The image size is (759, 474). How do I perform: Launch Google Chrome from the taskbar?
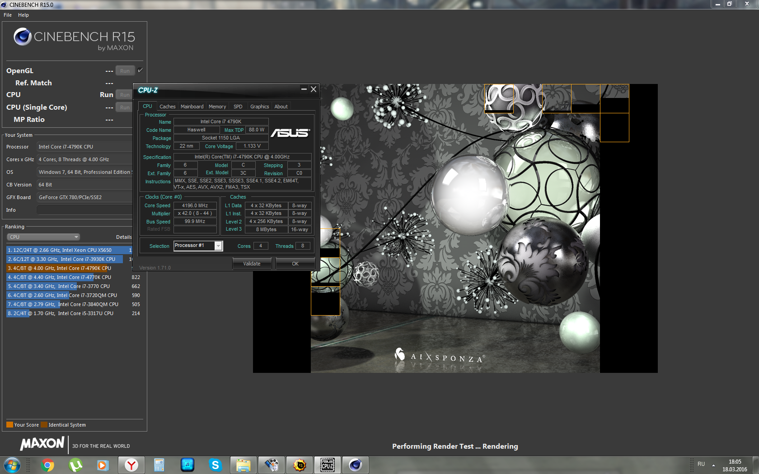tap(47, 465)
